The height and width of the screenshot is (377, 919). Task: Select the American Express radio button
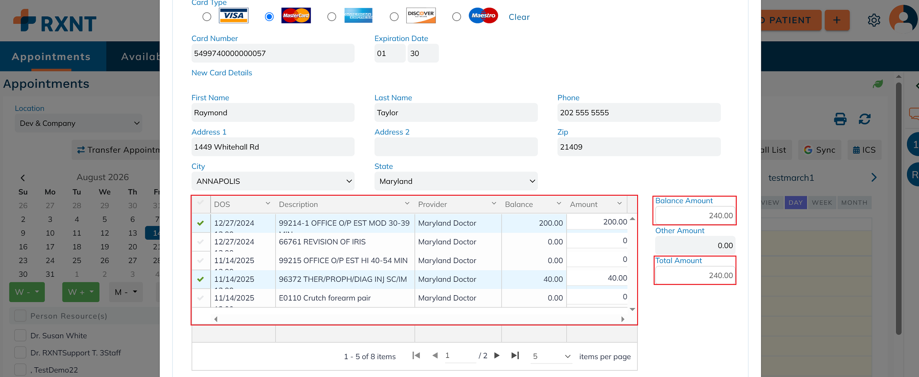coord(332,17)
